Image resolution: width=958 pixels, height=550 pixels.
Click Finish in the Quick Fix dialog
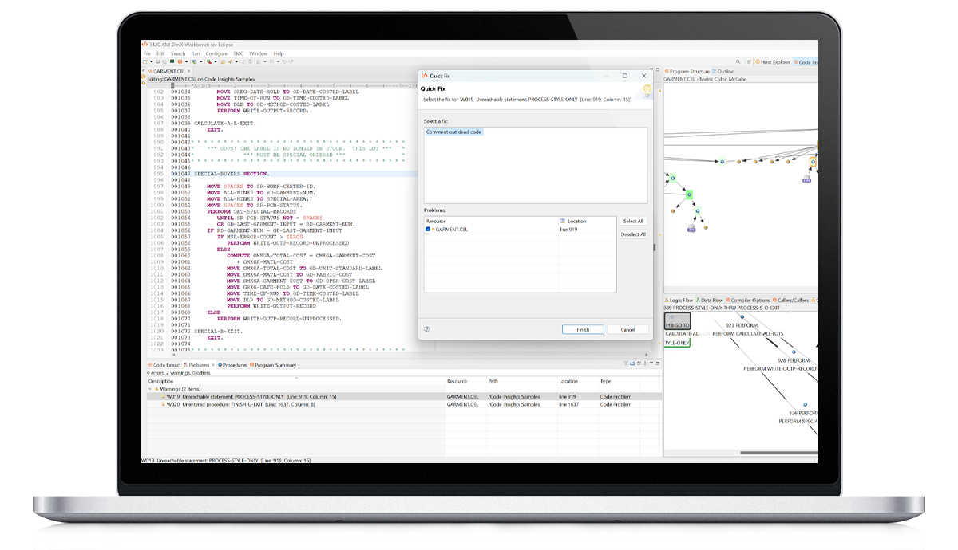point(584,329)
